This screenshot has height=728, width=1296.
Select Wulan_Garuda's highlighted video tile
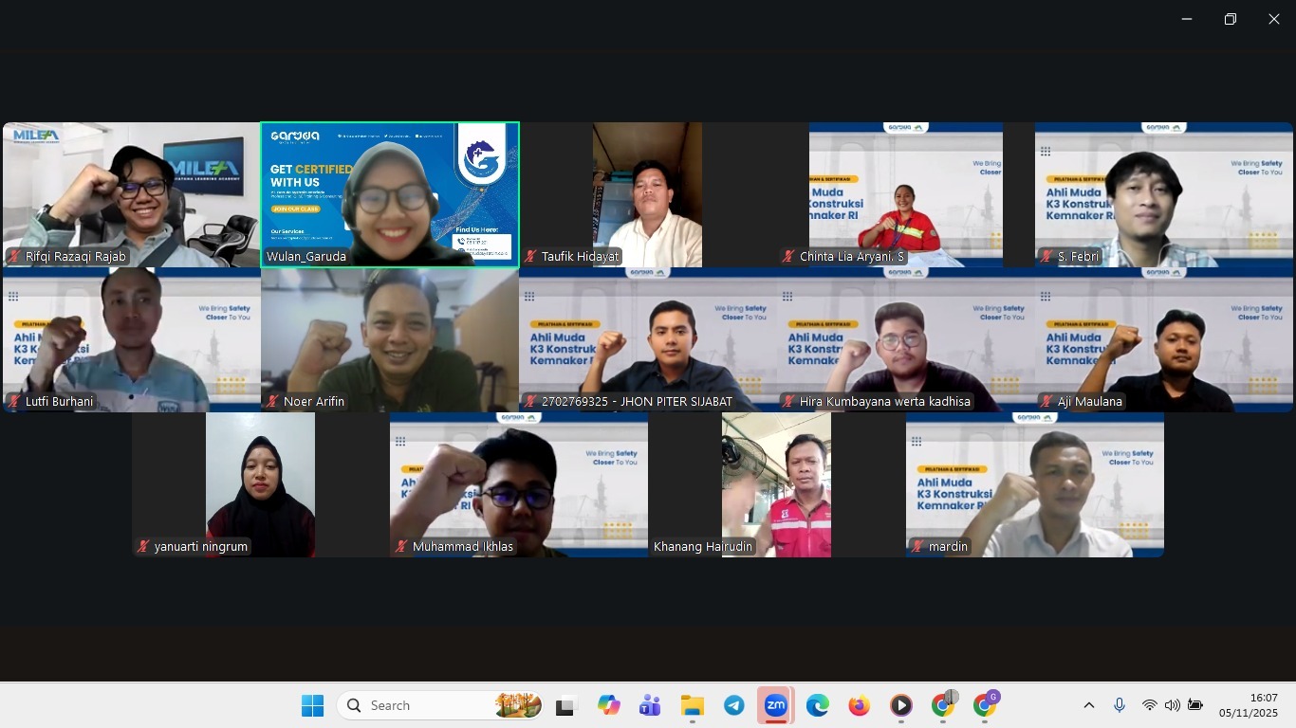[x=390, y=194]
